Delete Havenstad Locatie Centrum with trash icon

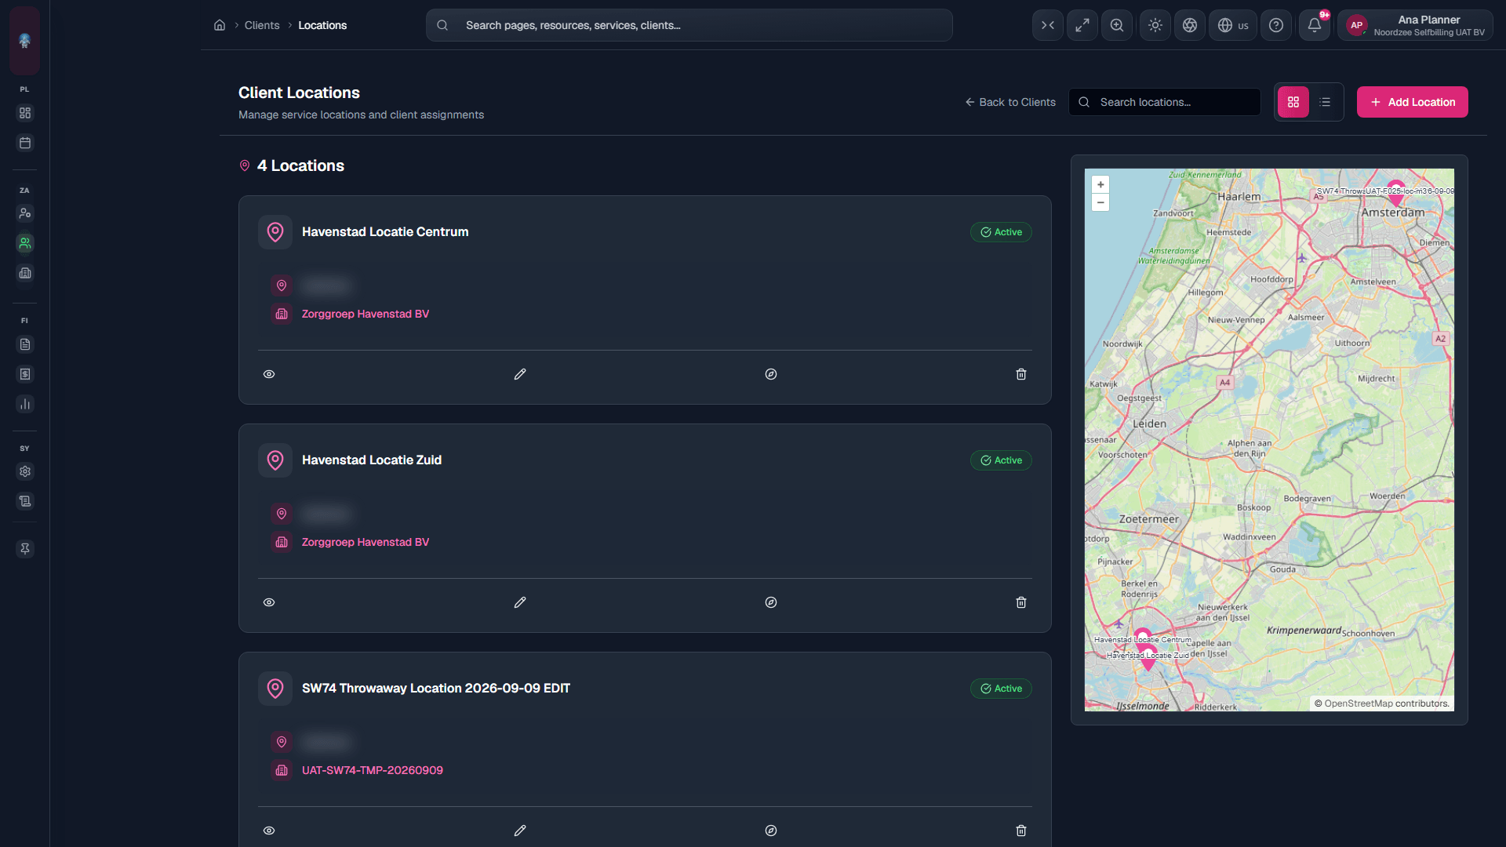[x=1021, y=374]
